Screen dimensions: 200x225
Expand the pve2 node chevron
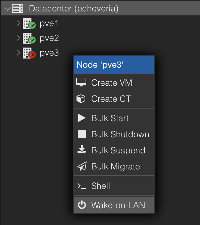(x=18, y=38)
